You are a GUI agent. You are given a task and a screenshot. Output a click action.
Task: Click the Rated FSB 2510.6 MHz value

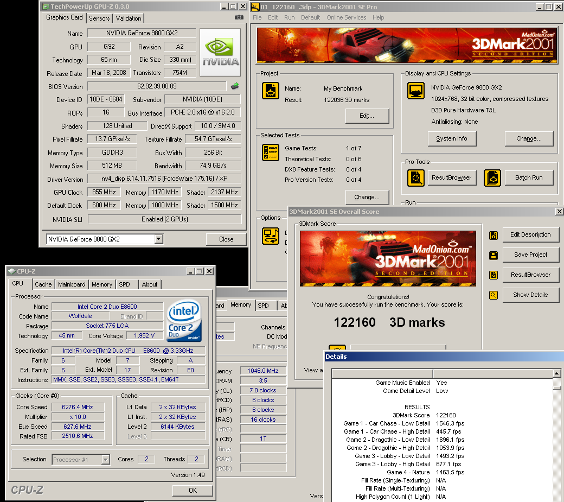click(x=78, y=436)
